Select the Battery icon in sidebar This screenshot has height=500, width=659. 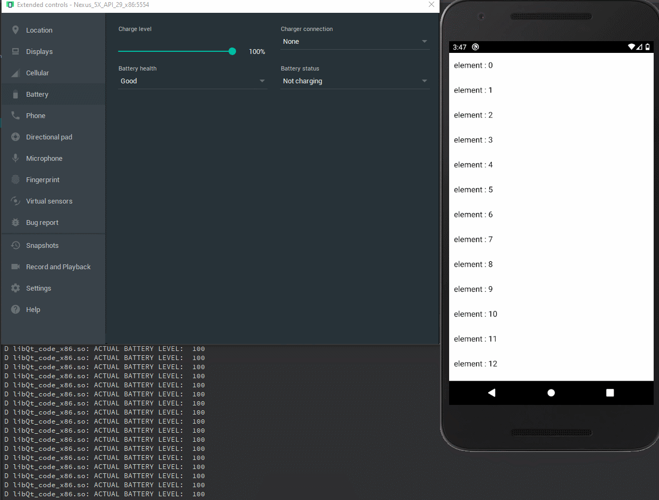click(x=16, y=94)
